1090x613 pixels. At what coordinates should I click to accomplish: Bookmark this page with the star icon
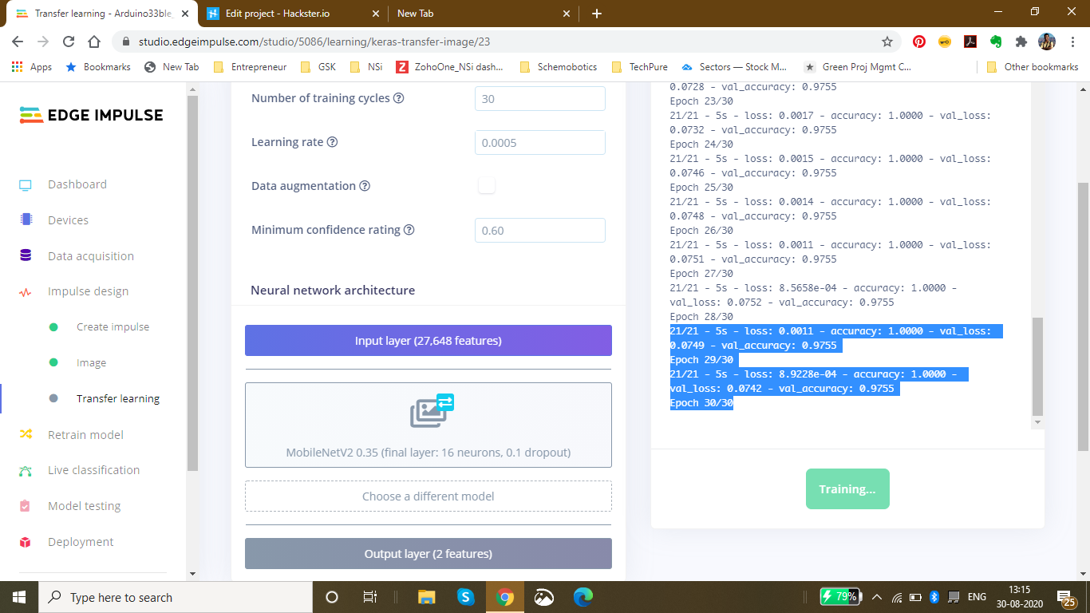[888, 41]
